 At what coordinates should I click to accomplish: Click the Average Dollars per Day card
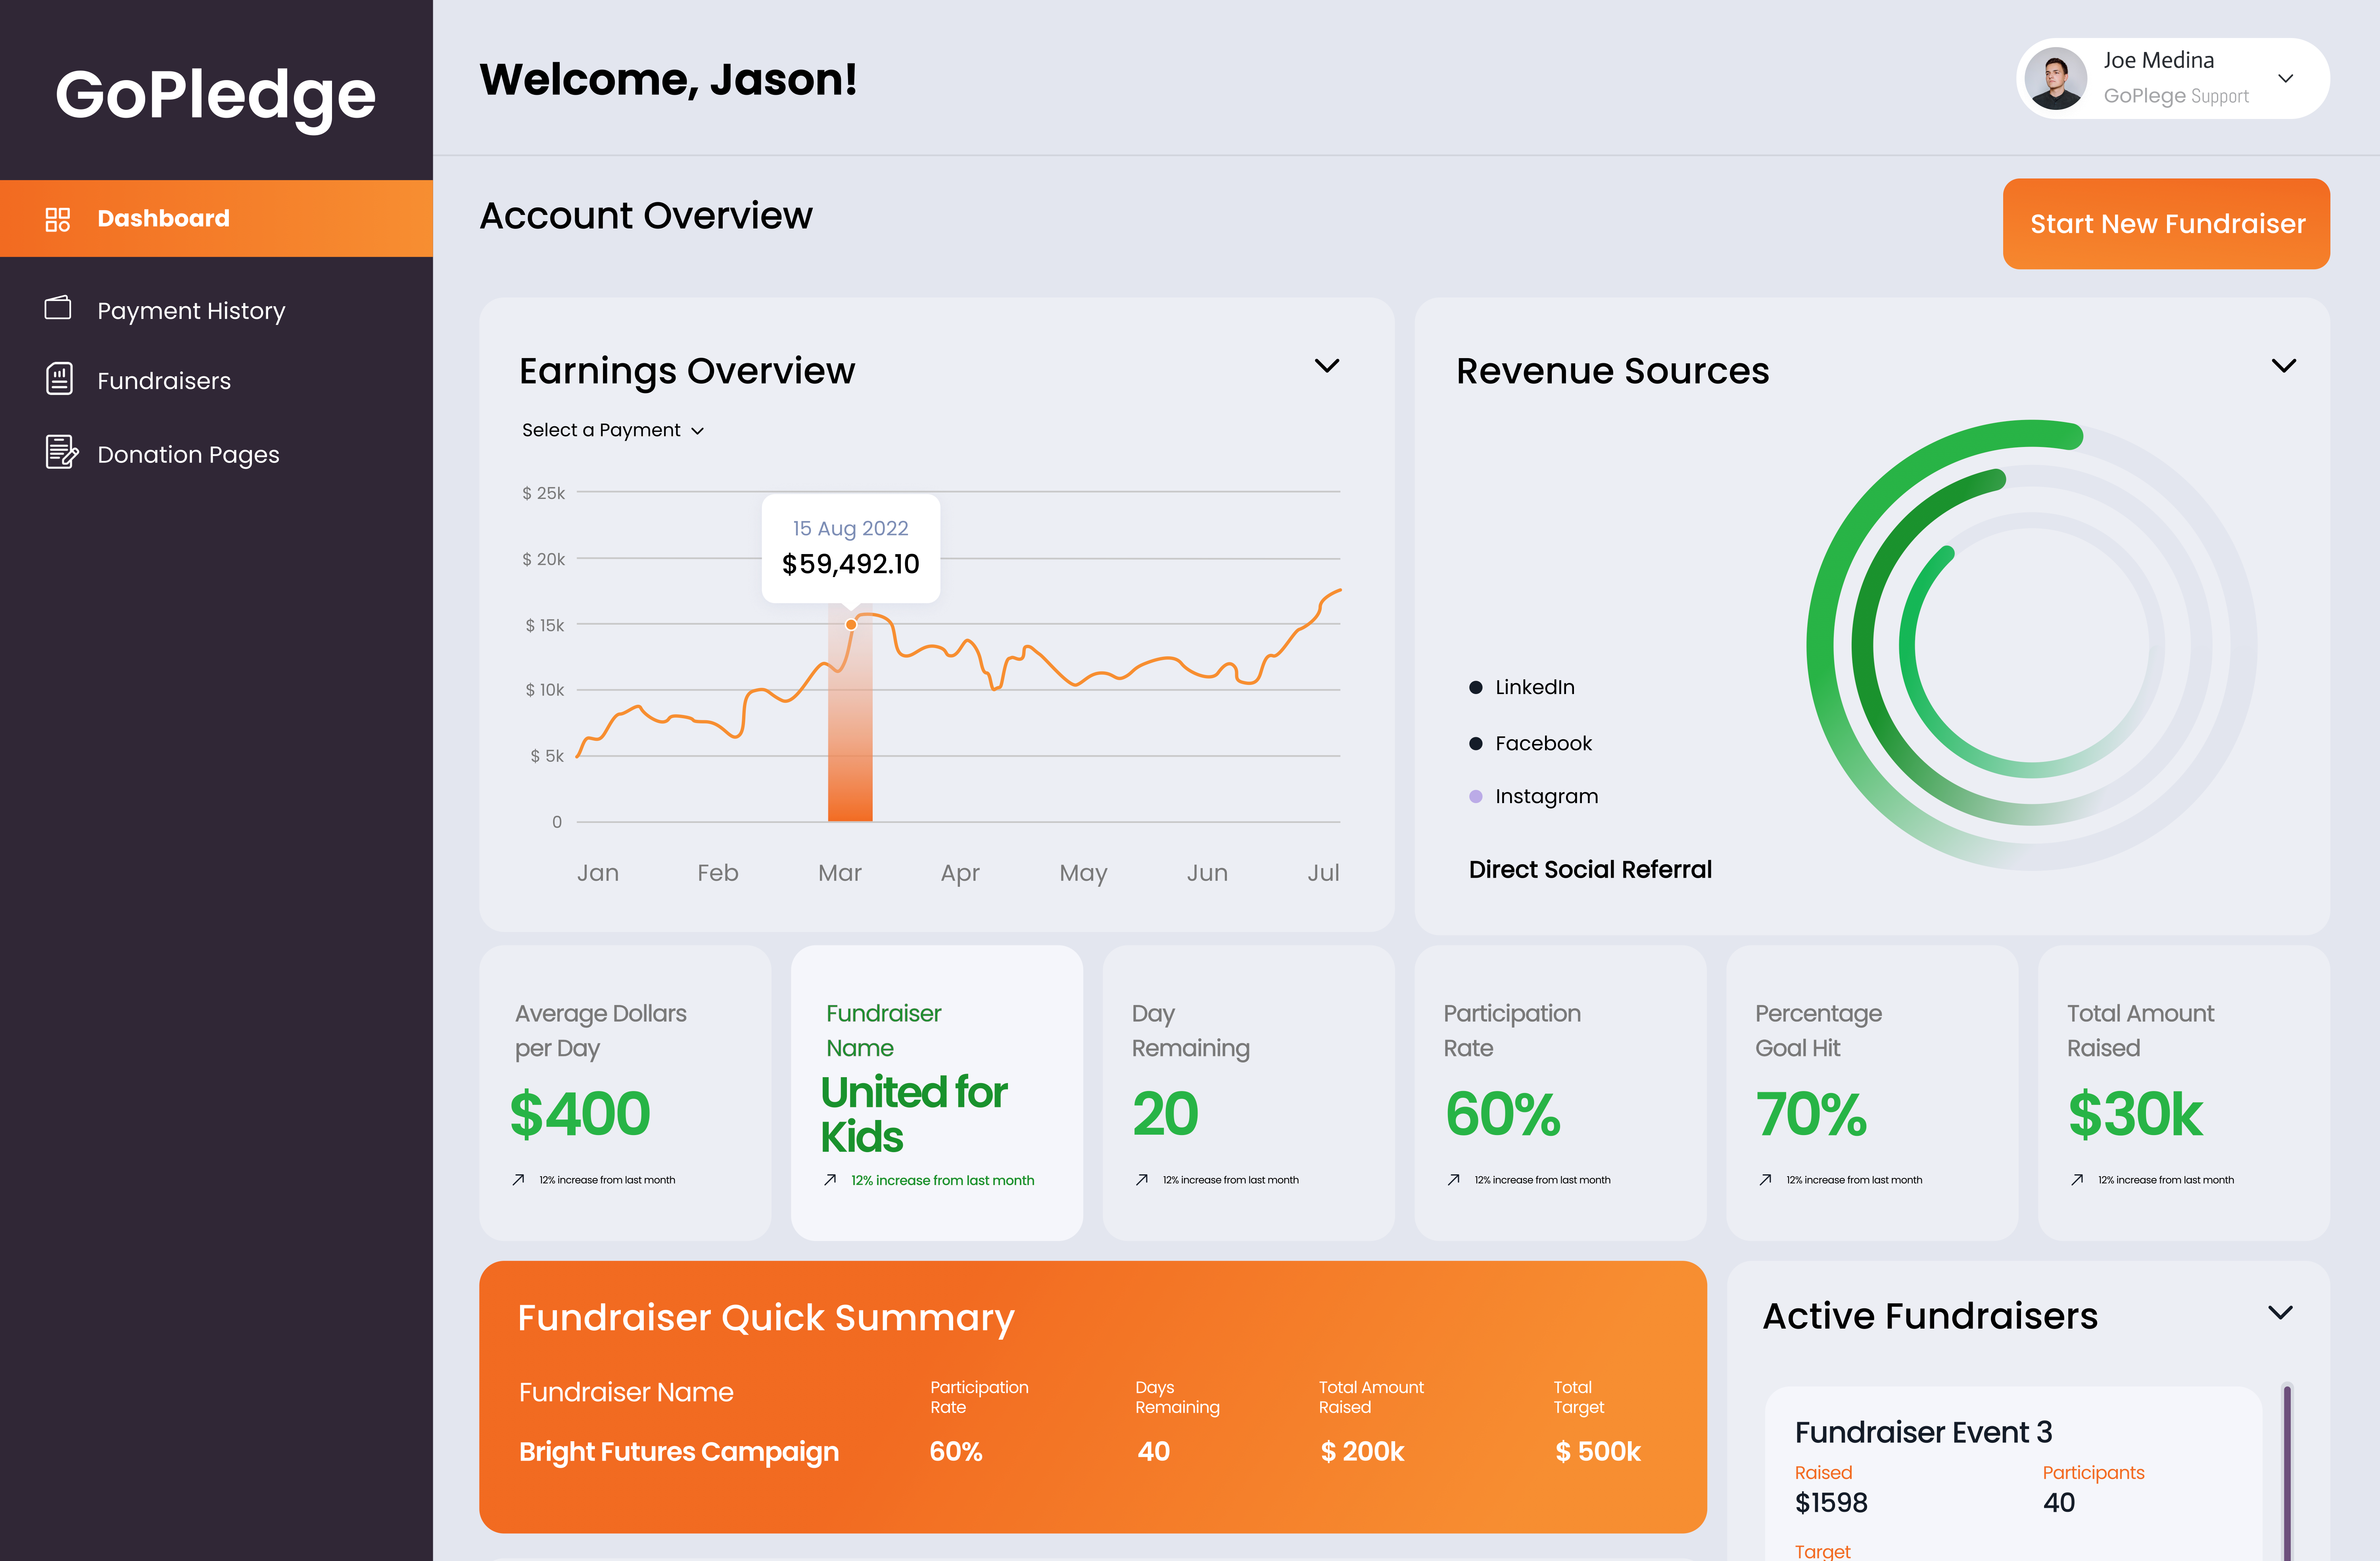(x=625, y=1093)
